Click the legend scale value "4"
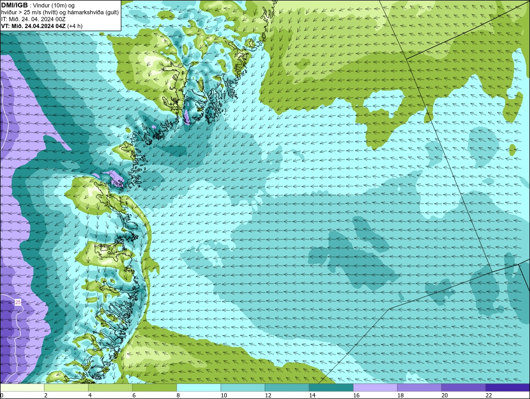The image size is (530, 399). coord(90,396)
